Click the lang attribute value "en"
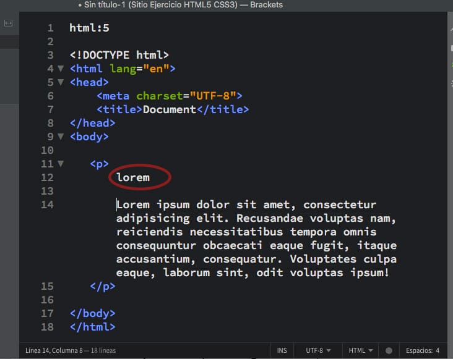 pos(156,69)
